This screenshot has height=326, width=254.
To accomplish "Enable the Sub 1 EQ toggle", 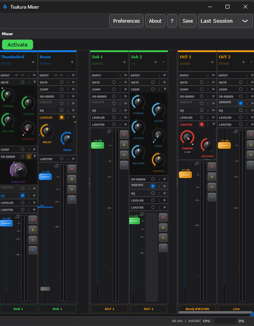I will 114,110.
